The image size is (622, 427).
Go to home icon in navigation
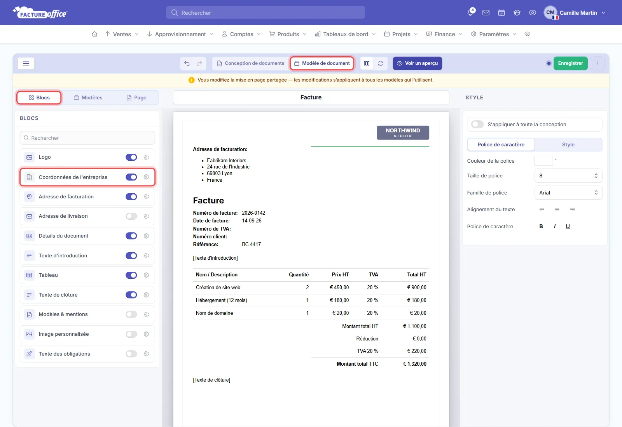[x=94, y=34]
